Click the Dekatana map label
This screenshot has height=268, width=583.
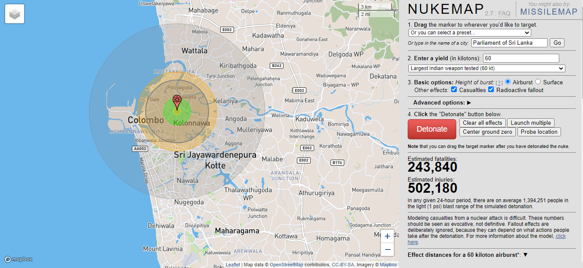coord(383,76)
